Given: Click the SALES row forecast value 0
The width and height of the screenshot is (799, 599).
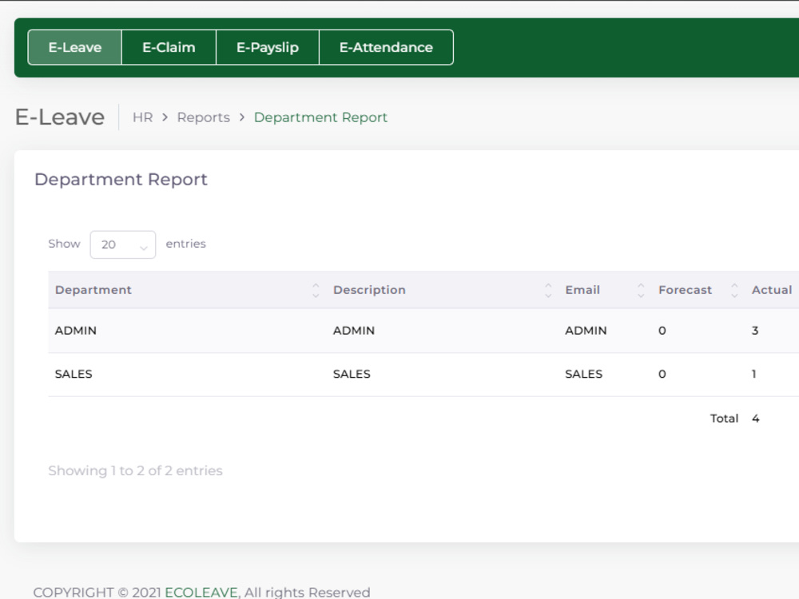Looking at the screenshot, I should point(662,374).
